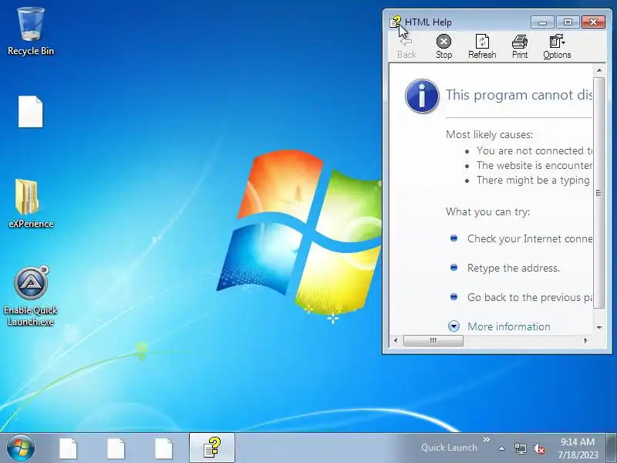Click the network status tray icon
This screenshot has height=463, width=617.
click(x=520, y=448)
